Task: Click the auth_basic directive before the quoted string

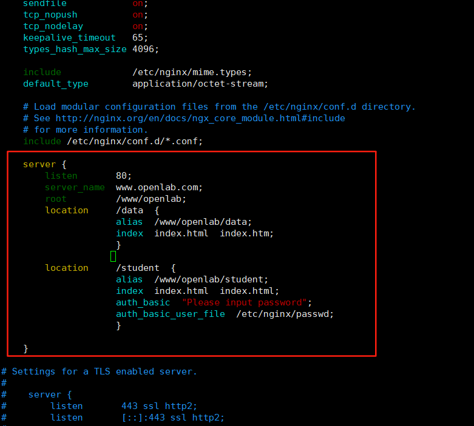Action: (x=143, y=302)
